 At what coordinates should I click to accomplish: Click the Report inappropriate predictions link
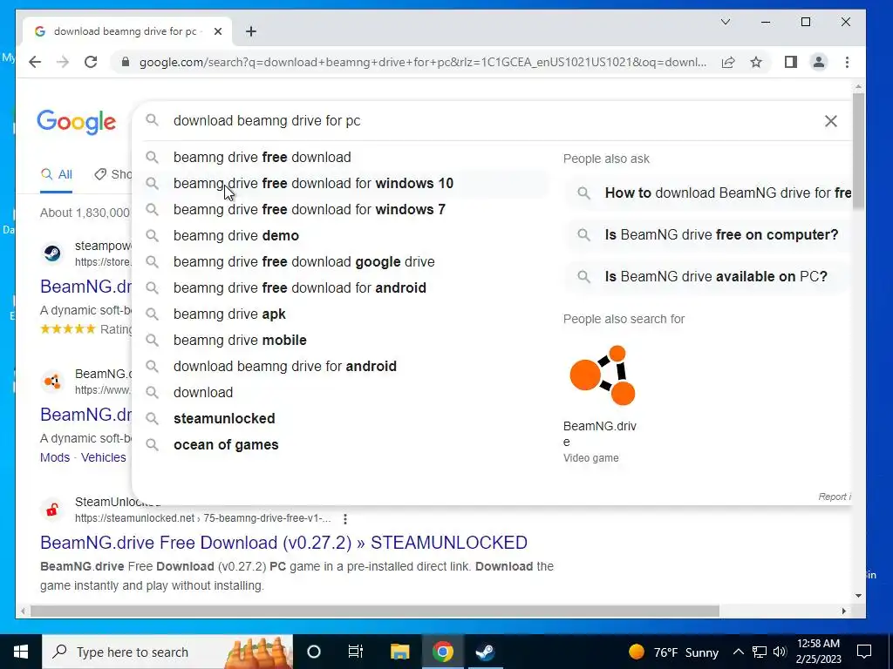[835, 497]
